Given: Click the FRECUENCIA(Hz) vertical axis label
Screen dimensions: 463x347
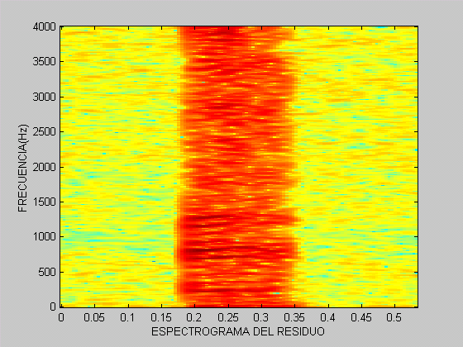Looking at the screenshot, I should 22,169.
